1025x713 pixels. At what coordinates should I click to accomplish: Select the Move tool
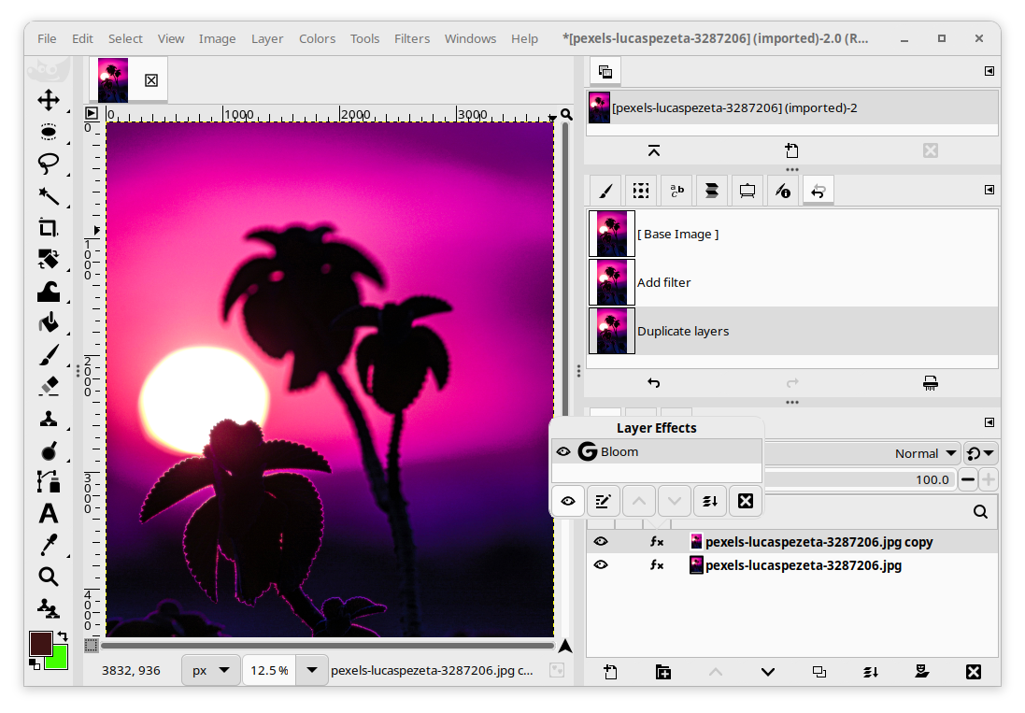(x=49, y=100)
